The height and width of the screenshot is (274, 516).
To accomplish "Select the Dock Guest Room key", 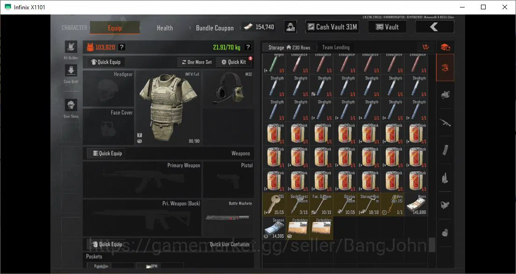I will pos(298,204).
